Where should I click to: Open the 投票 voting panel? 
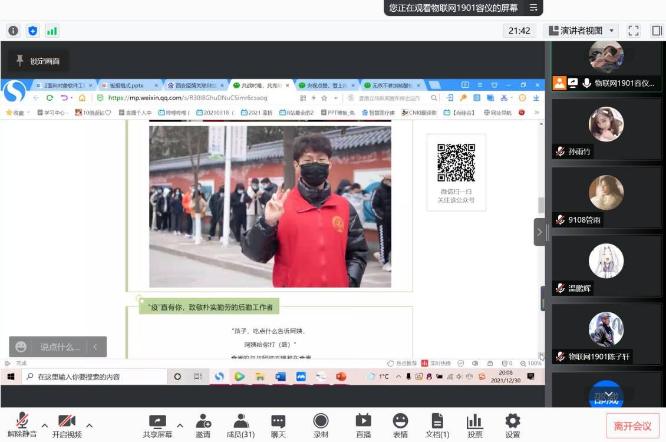tap(474, 425)
